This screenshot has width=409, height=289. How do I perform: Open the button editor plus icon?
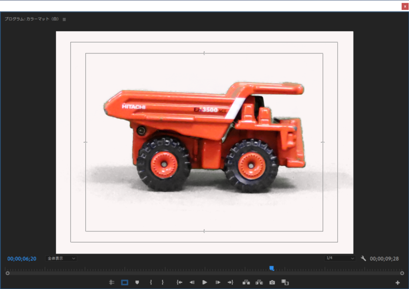pyautogui.click(x=397, y=283)
